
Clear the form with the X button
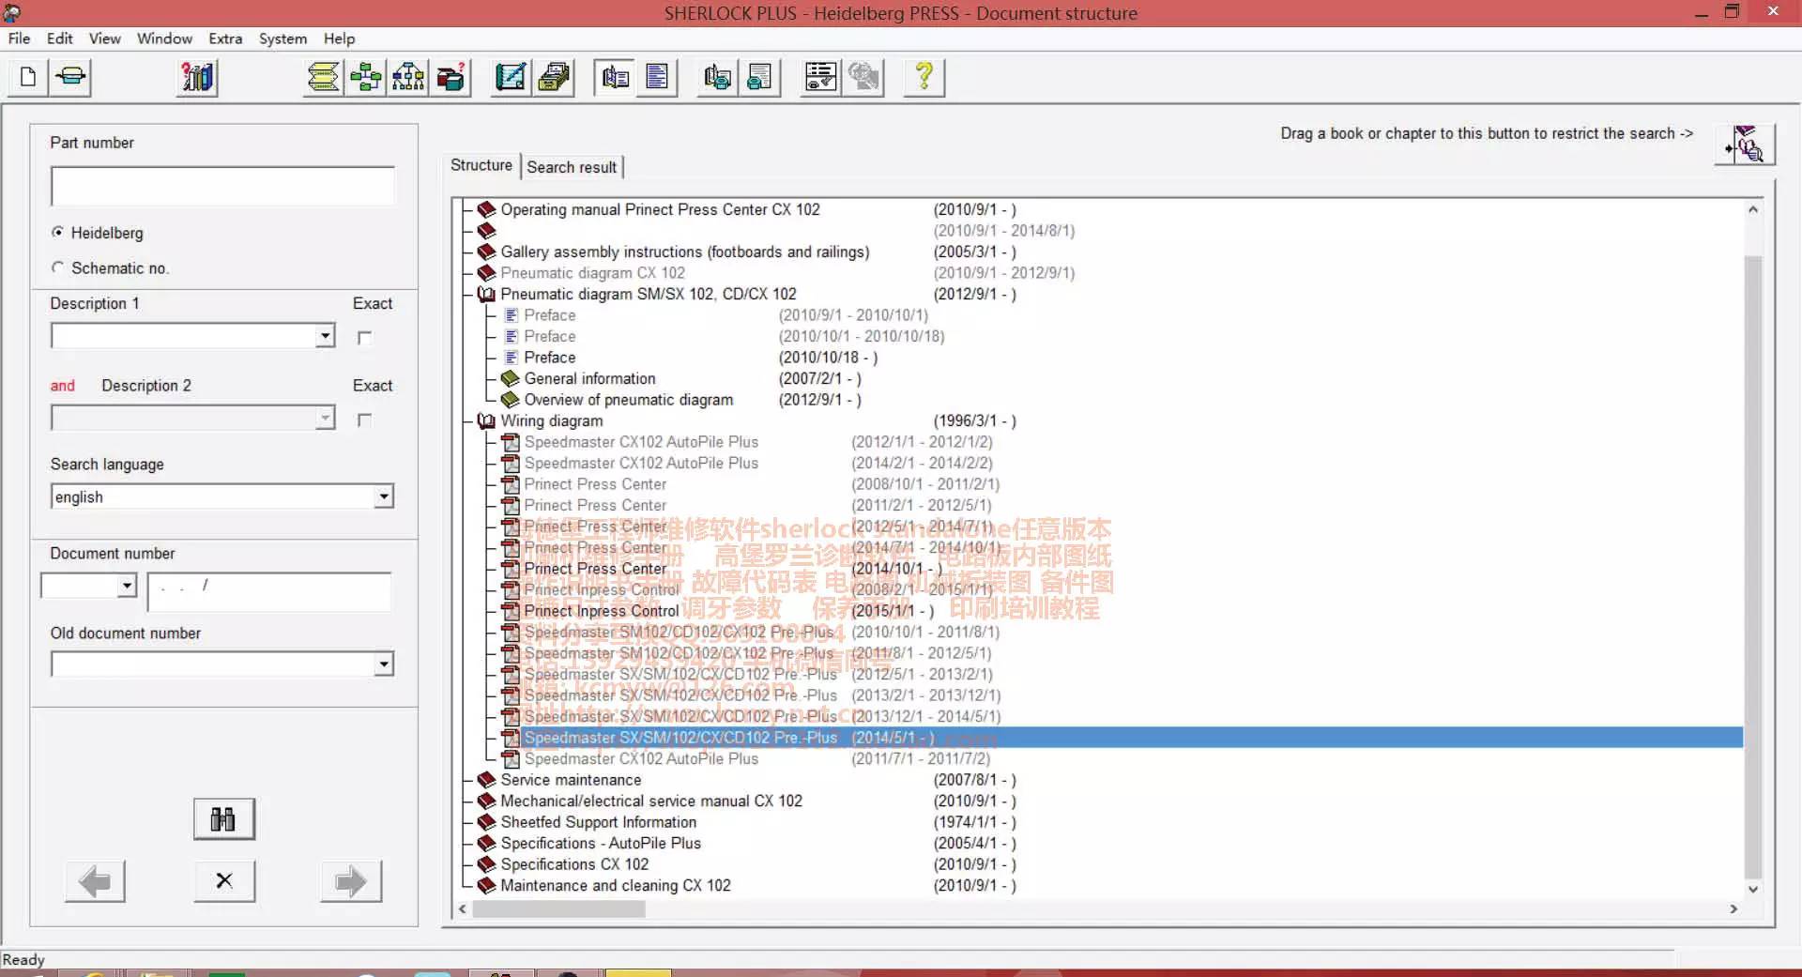[x=223, y=881]
